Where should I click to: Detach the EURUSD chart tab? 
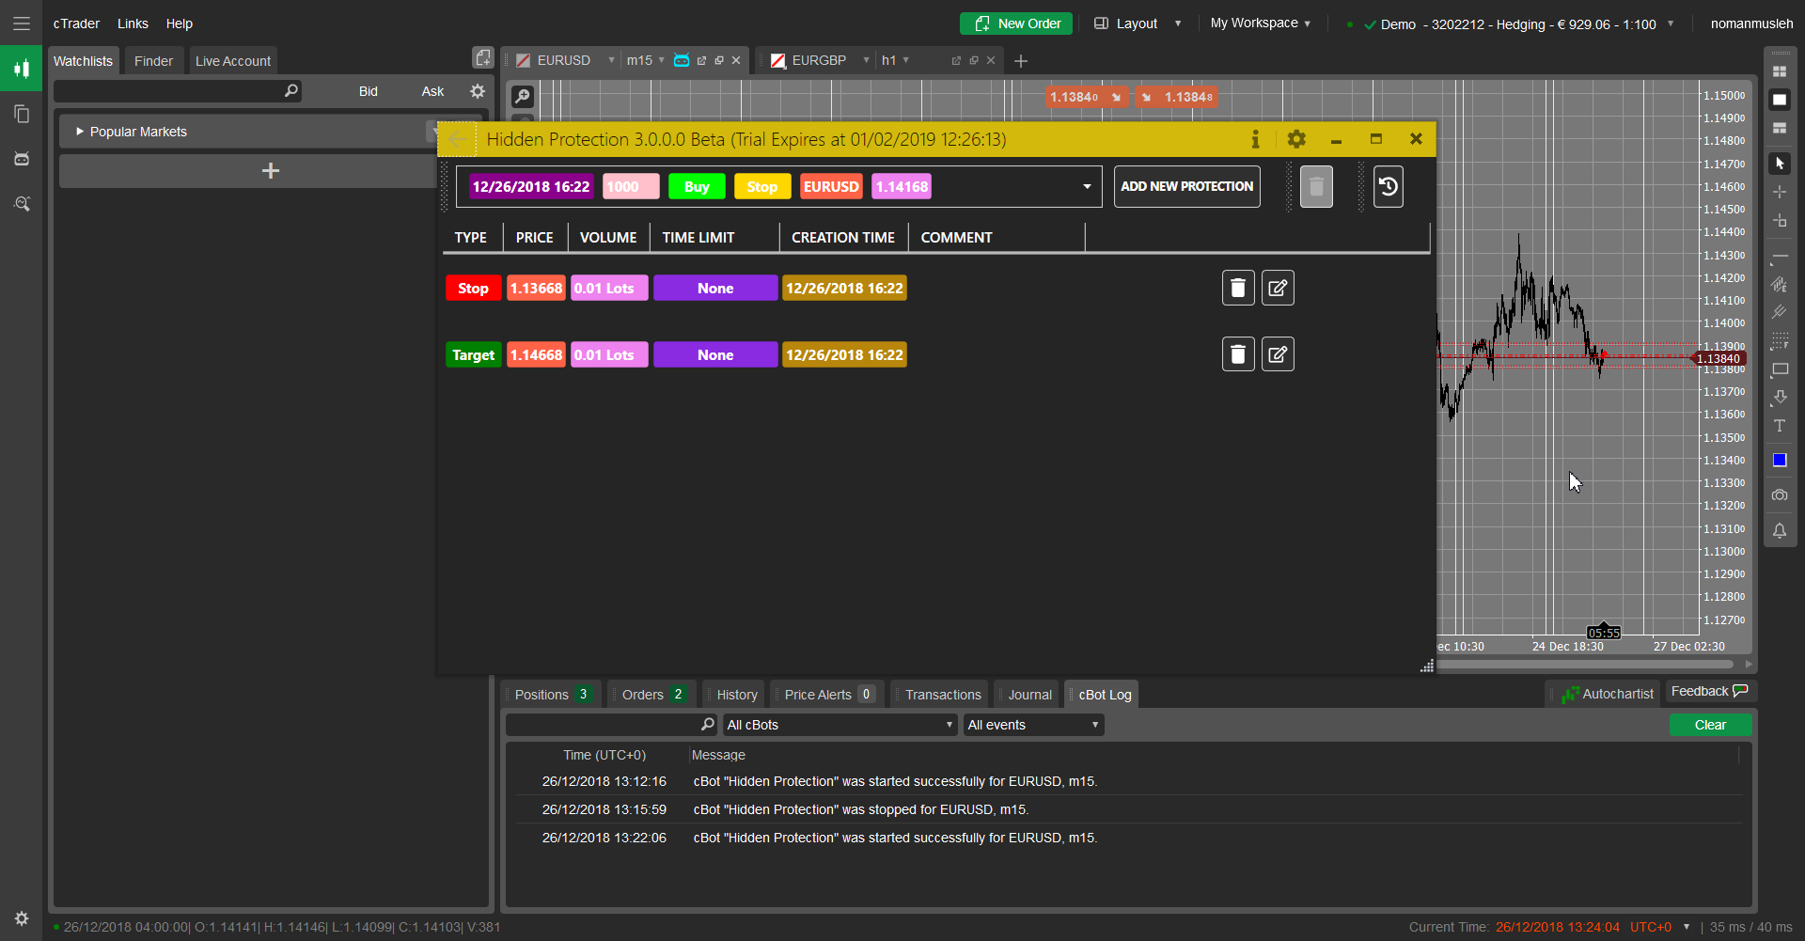point(701,60)
